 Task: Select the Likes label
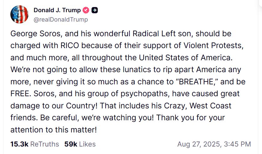pyautogui.click(x=87, y=144)
